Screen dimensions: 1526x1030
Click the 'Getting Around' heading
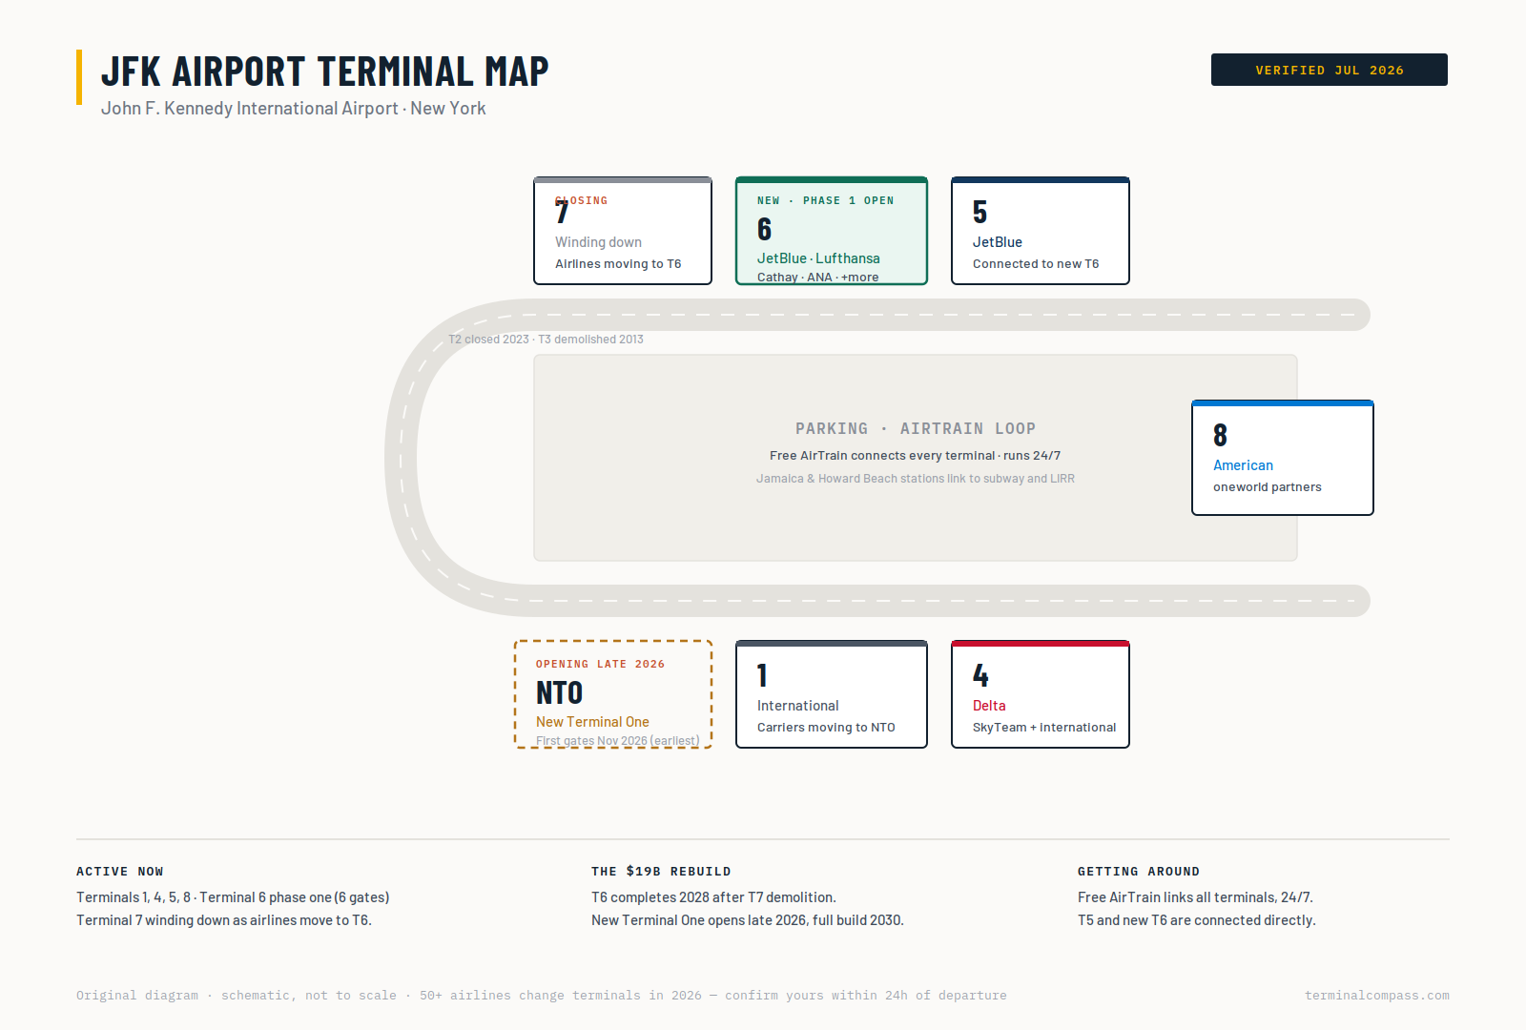(x=1139, y=872)
